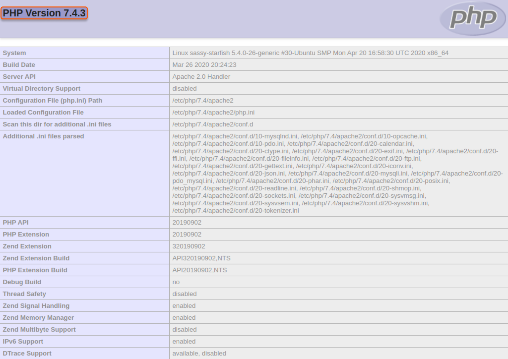Click the disabled value for Virtual Directory Support
The image size is (508, 359).
185,89
